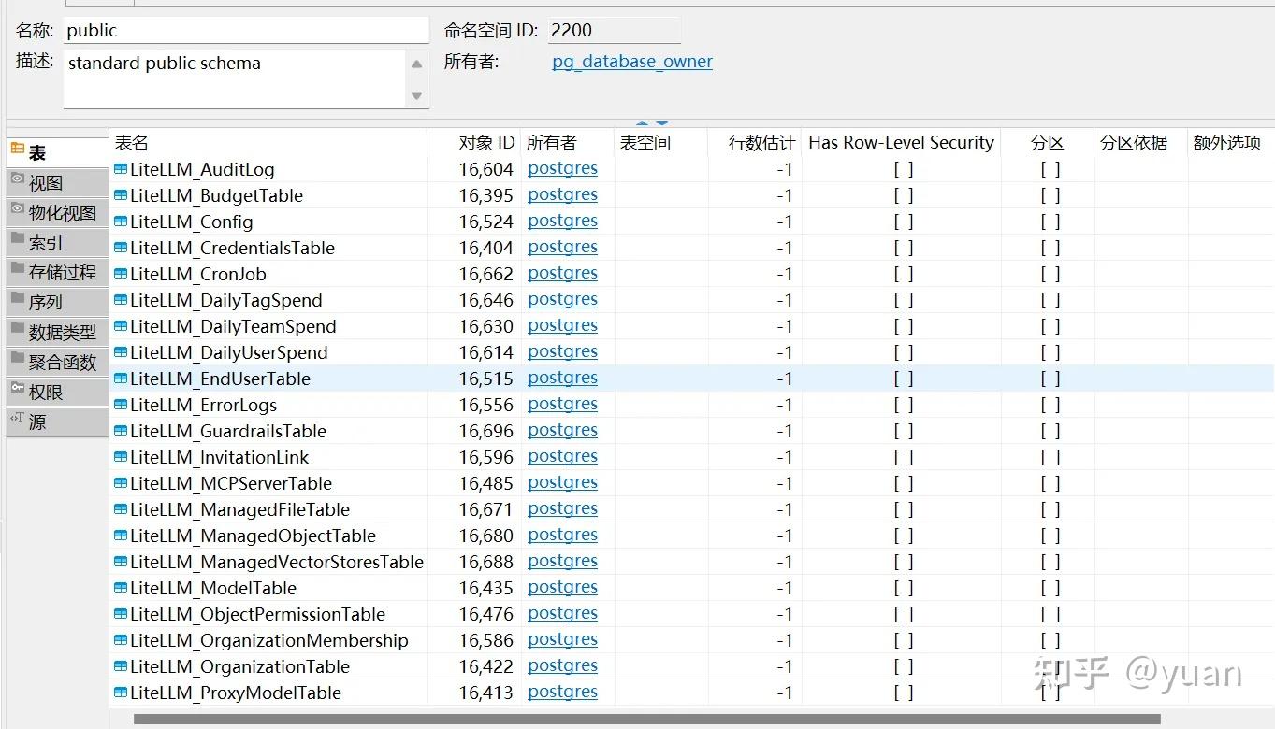Click the description scroll-down arrow
1275x729 pixels.
(x=417, y=96)
